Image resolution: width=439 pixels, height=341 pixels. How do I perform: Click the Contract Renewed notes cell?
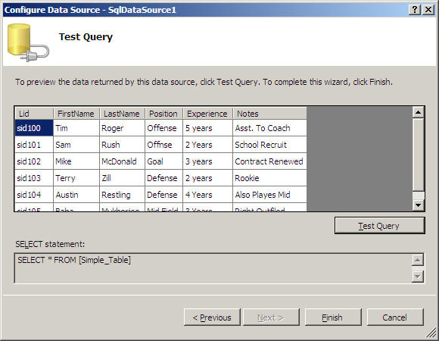click(270, 161)
